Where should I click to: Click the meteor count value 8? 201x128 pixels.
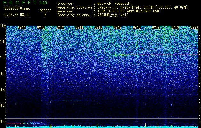[45, 15]
